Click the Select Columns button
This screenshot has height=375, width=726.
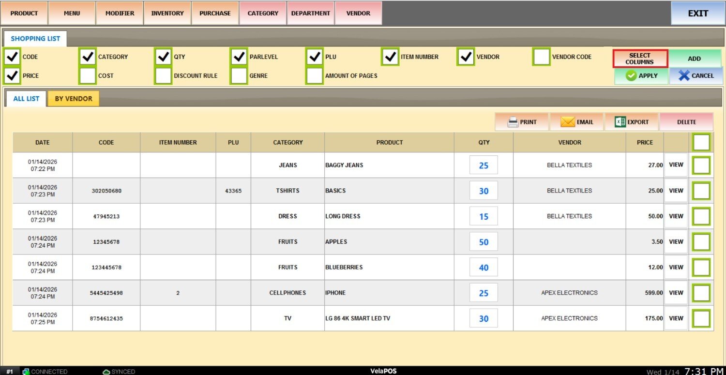click(x=640, y=59)
